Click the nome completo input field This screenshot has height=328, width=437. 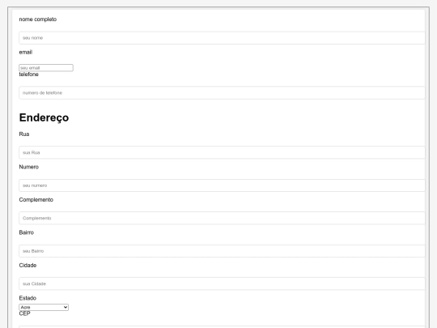coord(222,38)
